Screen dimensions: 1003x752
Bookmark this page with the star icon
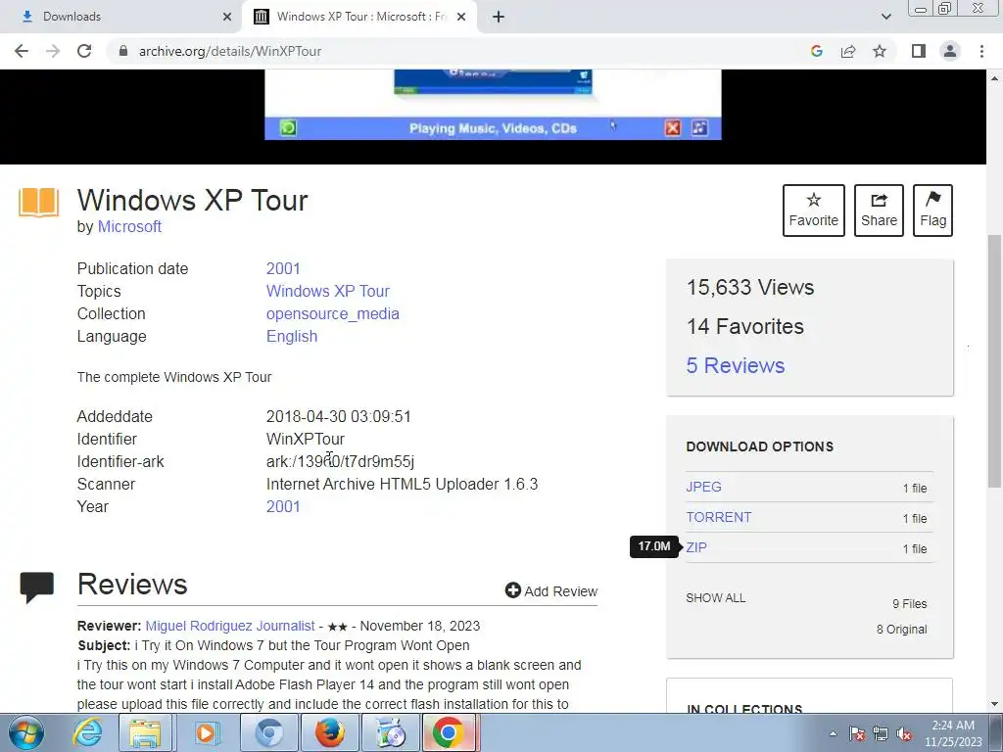pos(880,51)
